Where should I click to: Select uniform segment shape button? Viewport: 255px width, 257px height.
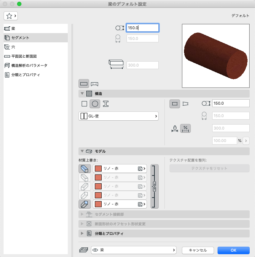[84, 84]
